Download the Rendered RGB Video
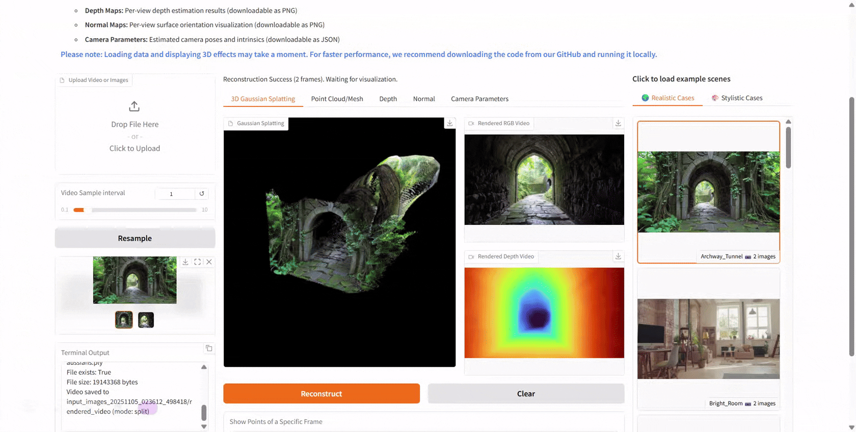 (x=618, y=123)
